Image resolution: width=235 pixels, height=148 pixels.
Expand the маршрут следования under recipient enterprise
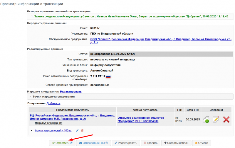(x=48, y=123)
